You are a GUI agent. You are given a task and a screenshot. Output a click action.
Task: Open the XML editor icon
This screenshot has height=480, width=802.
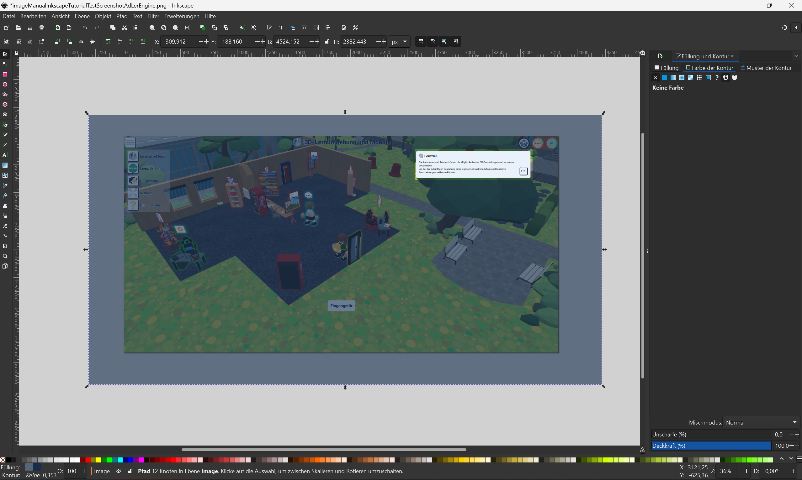(304, 28)
